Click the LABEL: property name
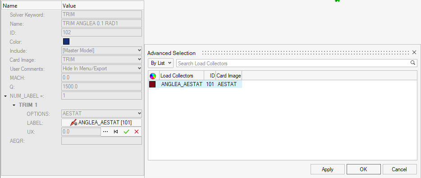Screen dimensions: 421x178 (x=35, y=123)
